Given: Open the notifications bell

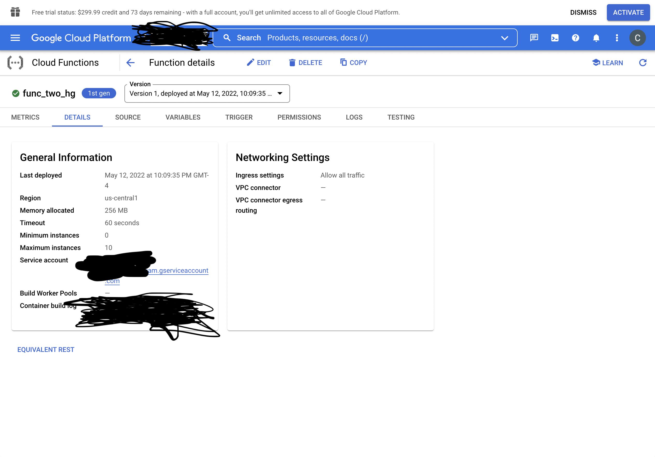Looking at the screenshot, I should point(596,38).
